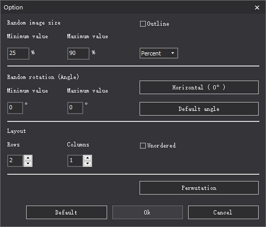Open the Percent unit dropdown
The width and height of the screenshot is (266, 227).
coord(159,53)
